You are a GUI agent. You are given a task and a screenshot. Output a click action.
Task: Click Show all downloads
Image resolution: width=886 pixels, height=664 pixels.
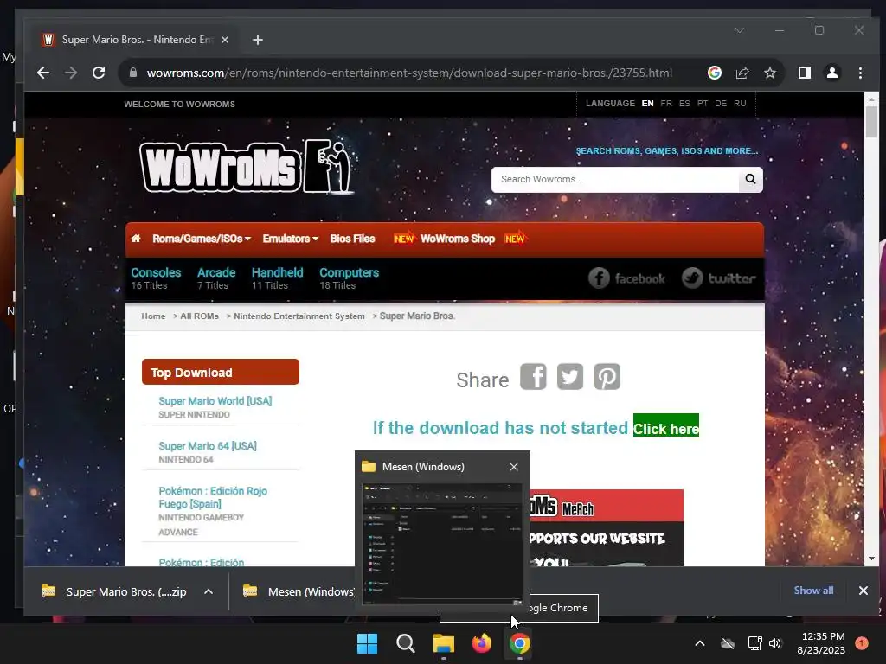click(813, 590)
